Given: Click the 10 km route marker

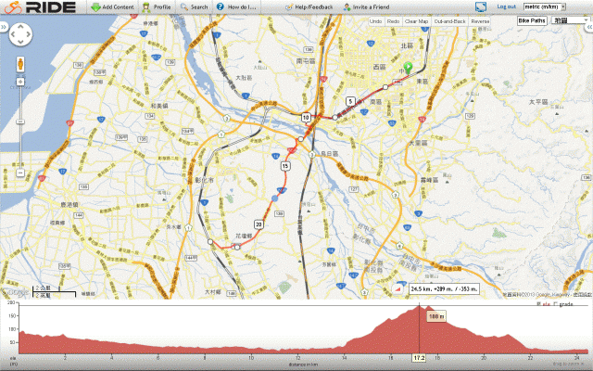Looking at the screenshot, I should (x=306, y=118).
